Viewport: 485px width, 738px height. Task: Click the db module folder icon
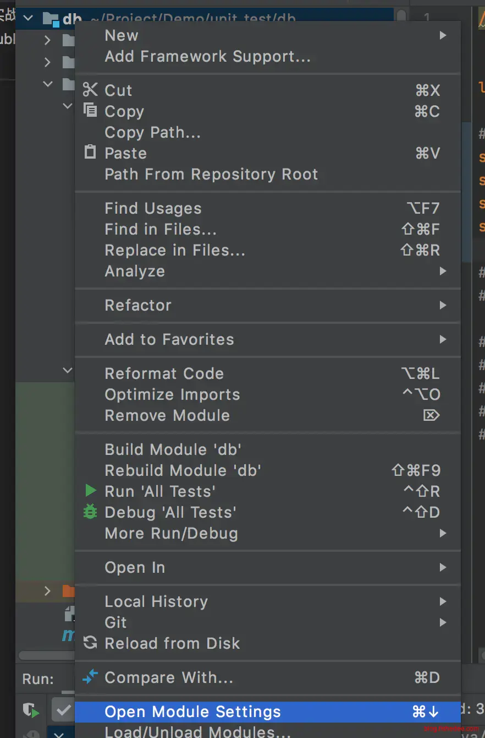point(51,20)
